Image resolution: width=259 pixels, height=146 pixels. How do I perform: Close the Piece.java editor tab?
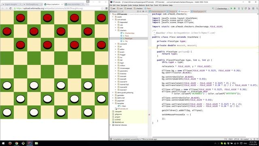tap(189, 11)
